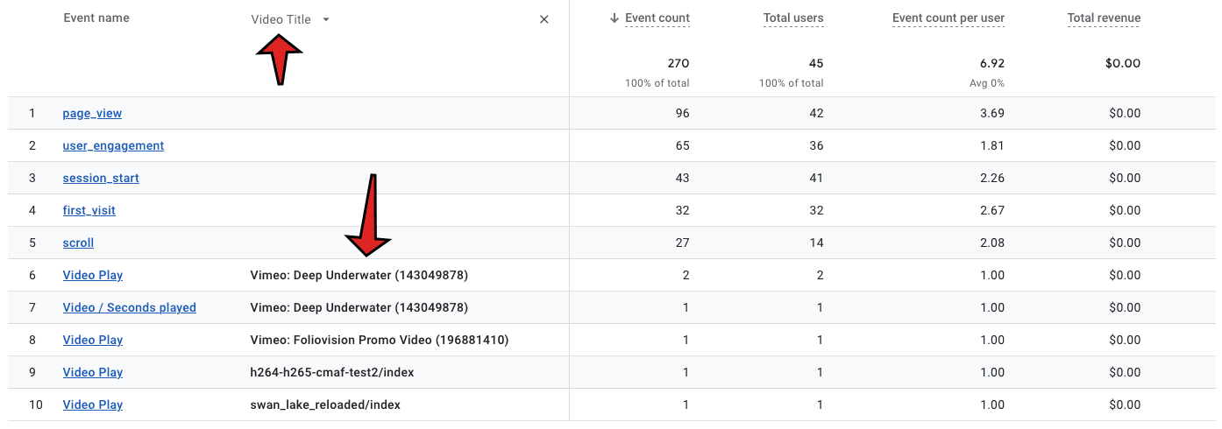
Task: Open the Video / Seconds played link
Action: 130,308
